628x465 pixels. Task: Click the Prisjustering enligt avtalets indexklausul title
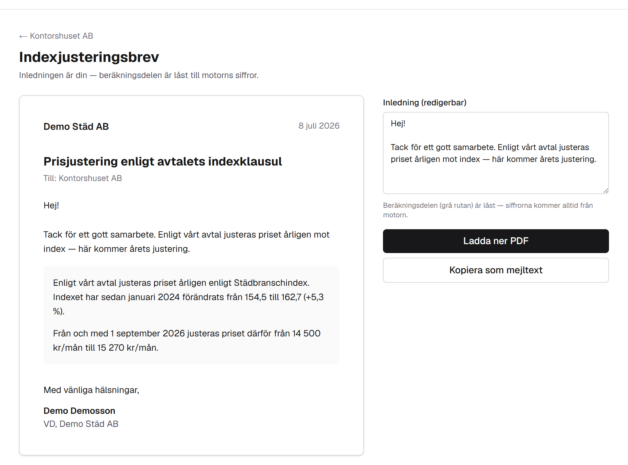point(163,161)
